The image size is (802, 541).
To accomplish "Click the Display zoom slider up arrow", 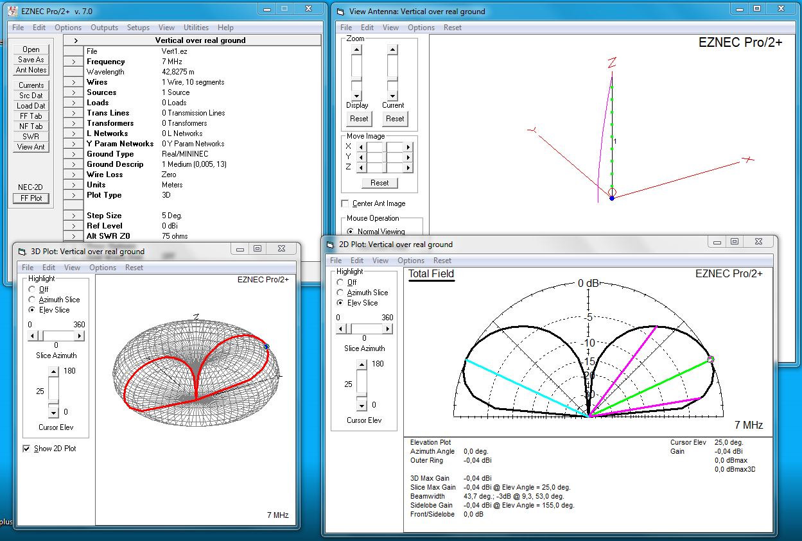I will coord(356,50).
